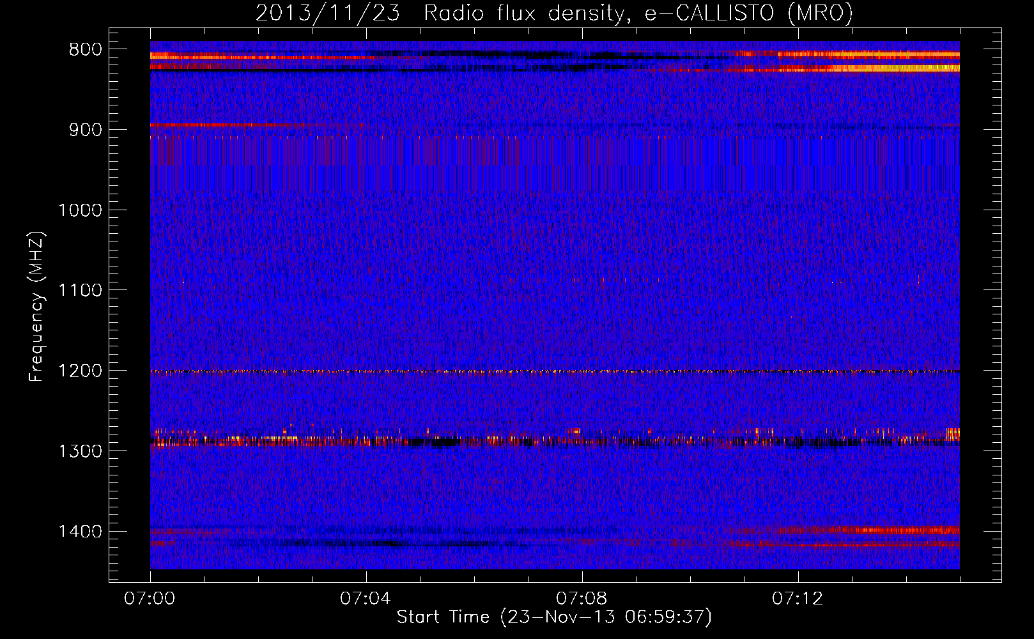The image size is (1034, 639).
Task: Click the 1200 frequency tick label
Action: point(80,371)
